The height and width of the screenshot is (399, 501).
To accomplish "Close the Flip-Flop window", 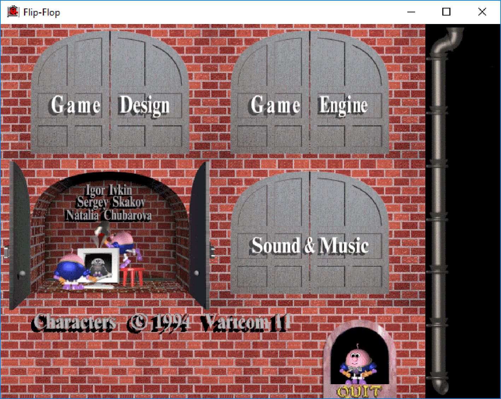I will click(x=482, y=12).
